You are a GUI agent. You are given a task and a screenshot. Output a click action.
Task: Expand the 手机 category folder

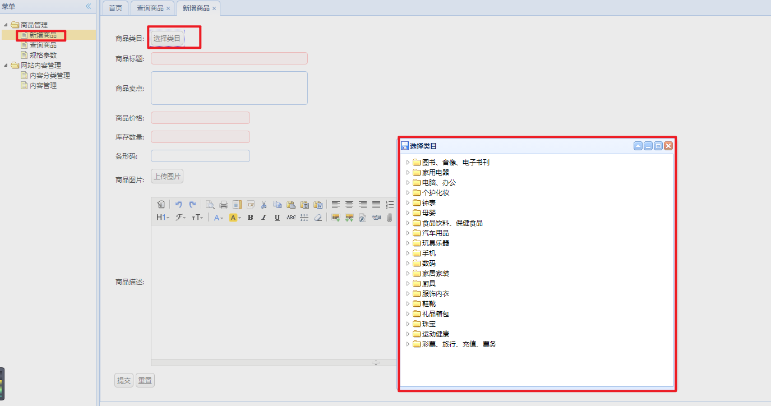click(x=408, y=253)
